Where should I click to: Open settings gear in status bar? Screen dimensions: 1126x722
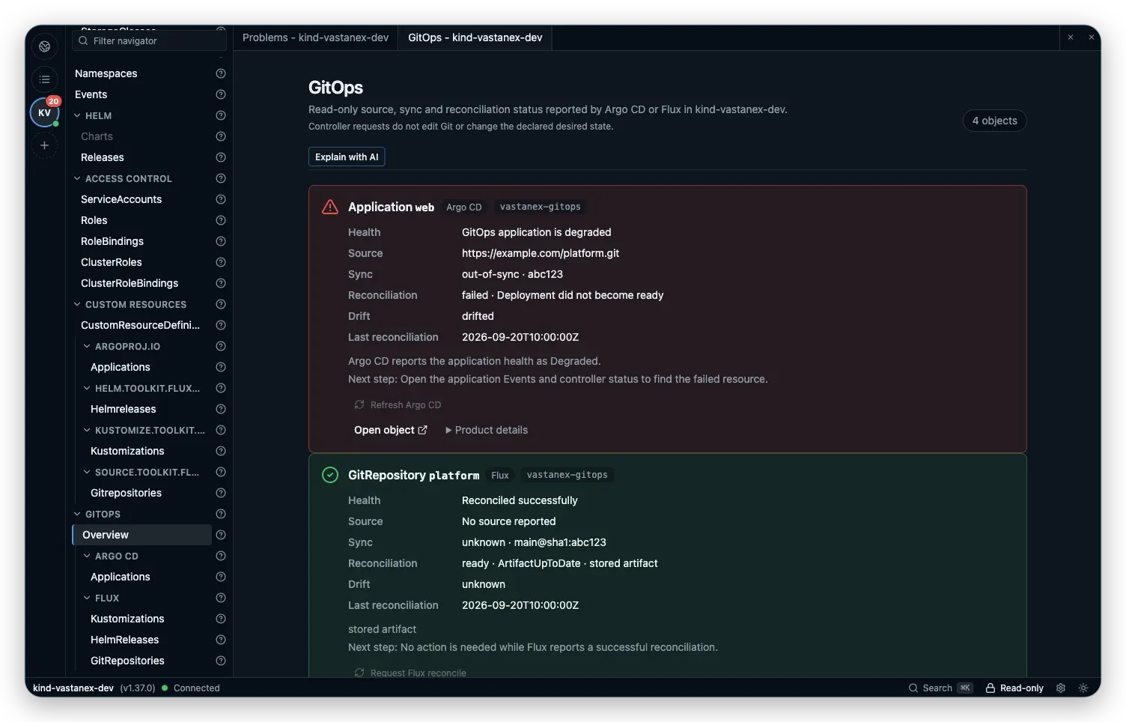click(1061, 688)
